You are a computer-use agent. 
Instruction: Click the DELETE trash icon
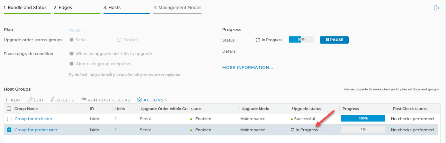point(53,100)
